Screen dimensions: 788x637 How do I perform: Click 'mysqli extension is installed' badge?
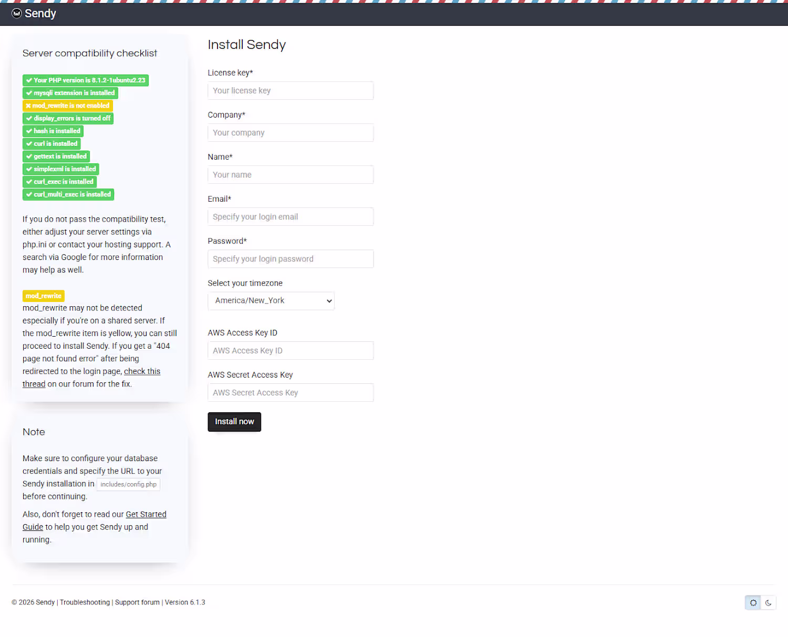pyautogui.click(x=70, y=93)
